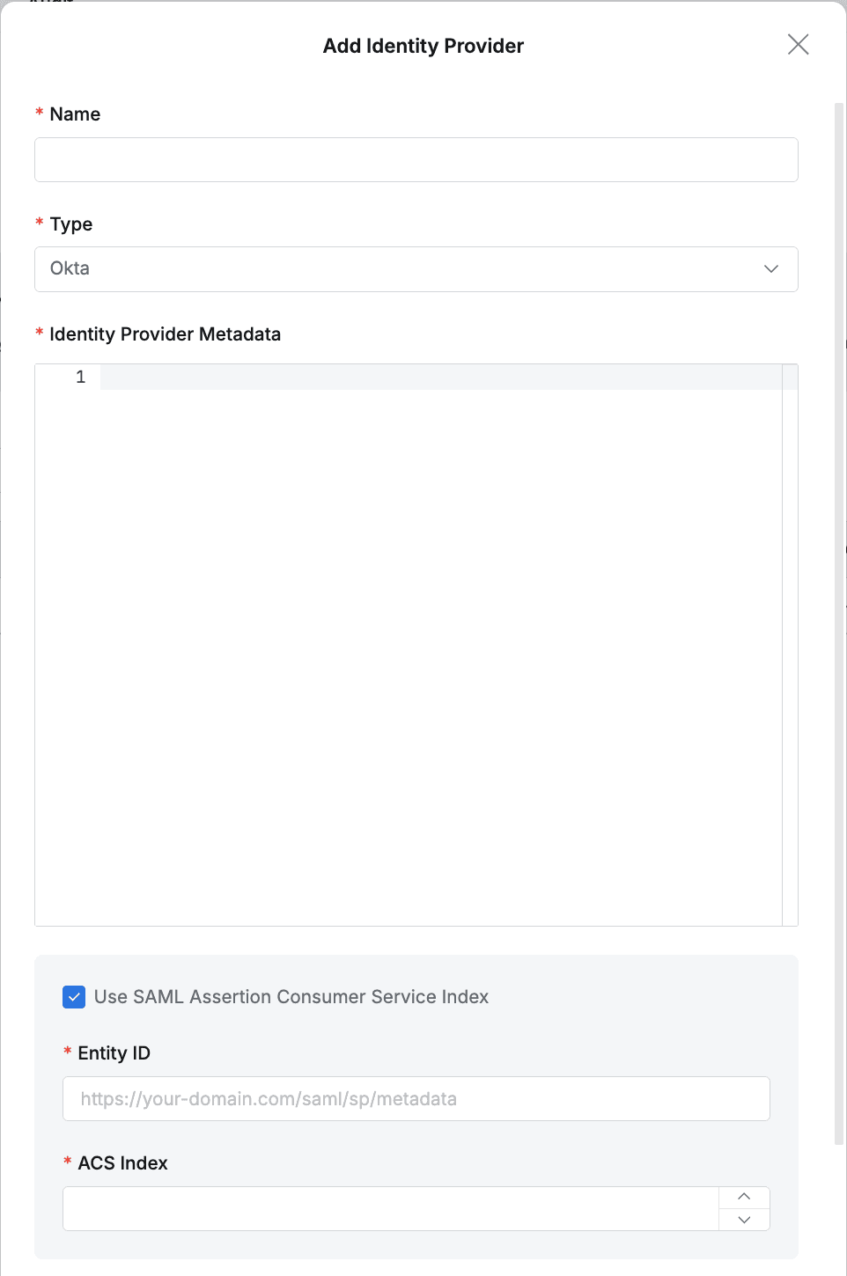This screenshot has height=1276, width=847.
Task: Click the 'Identity Provider Metadata' label
Action: (x=165, y=334)
